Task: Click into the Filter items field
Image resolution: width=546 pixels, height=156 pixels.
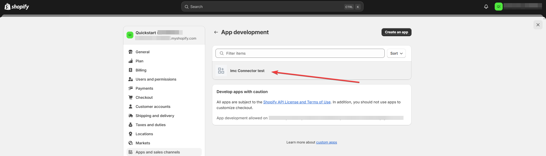Action: coord(302,53)
